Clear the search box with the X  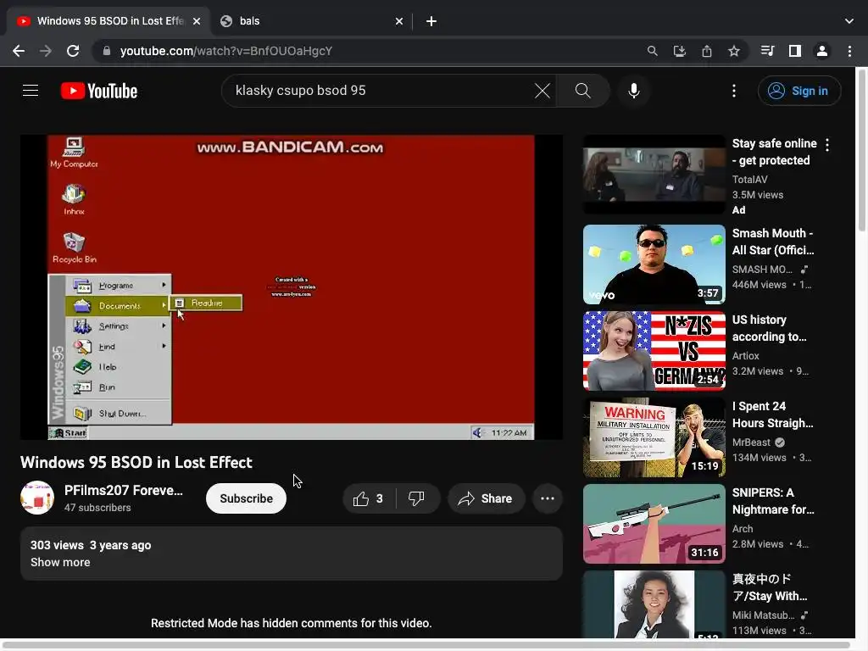tap(542, 91)
